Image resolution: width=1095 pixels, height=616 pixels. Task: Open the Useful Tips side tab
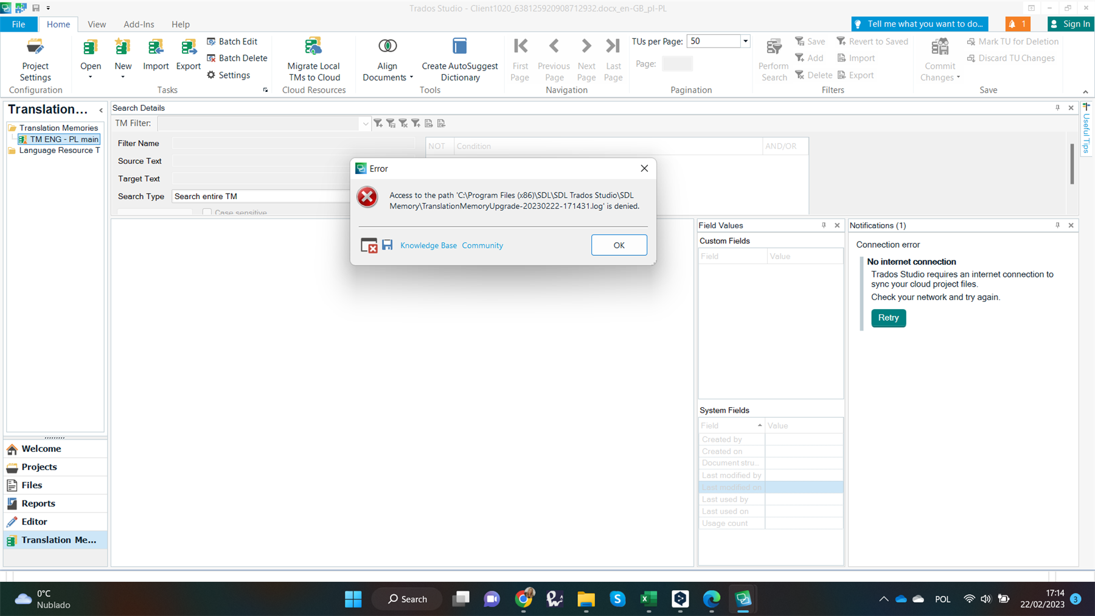tap(1086, 129)
